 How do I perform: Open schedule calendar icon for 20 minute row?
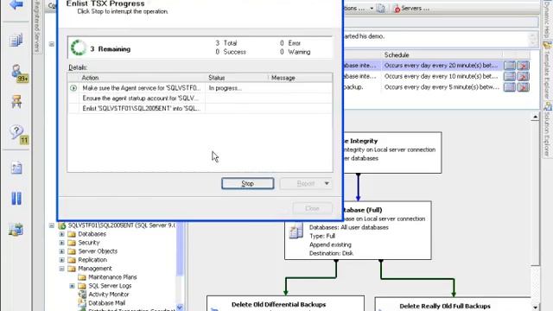(x=510, y=66)
